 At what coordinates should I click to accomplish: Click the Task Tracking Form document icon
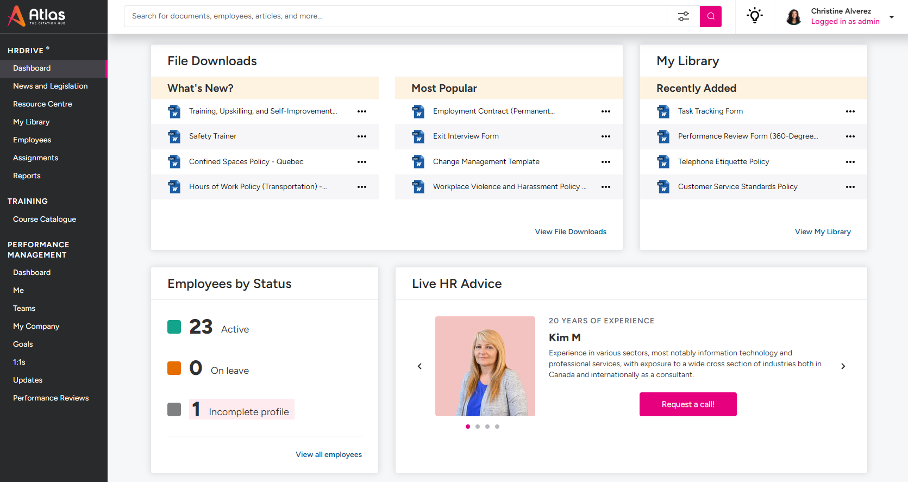coord(663,111)
